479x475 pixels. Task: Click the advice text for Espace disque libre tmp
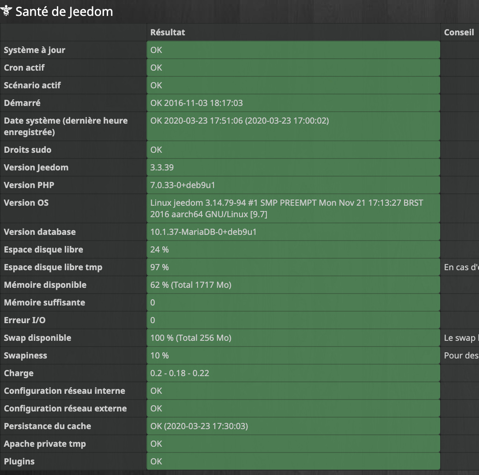pyautogui.click(x=461, y=267)
